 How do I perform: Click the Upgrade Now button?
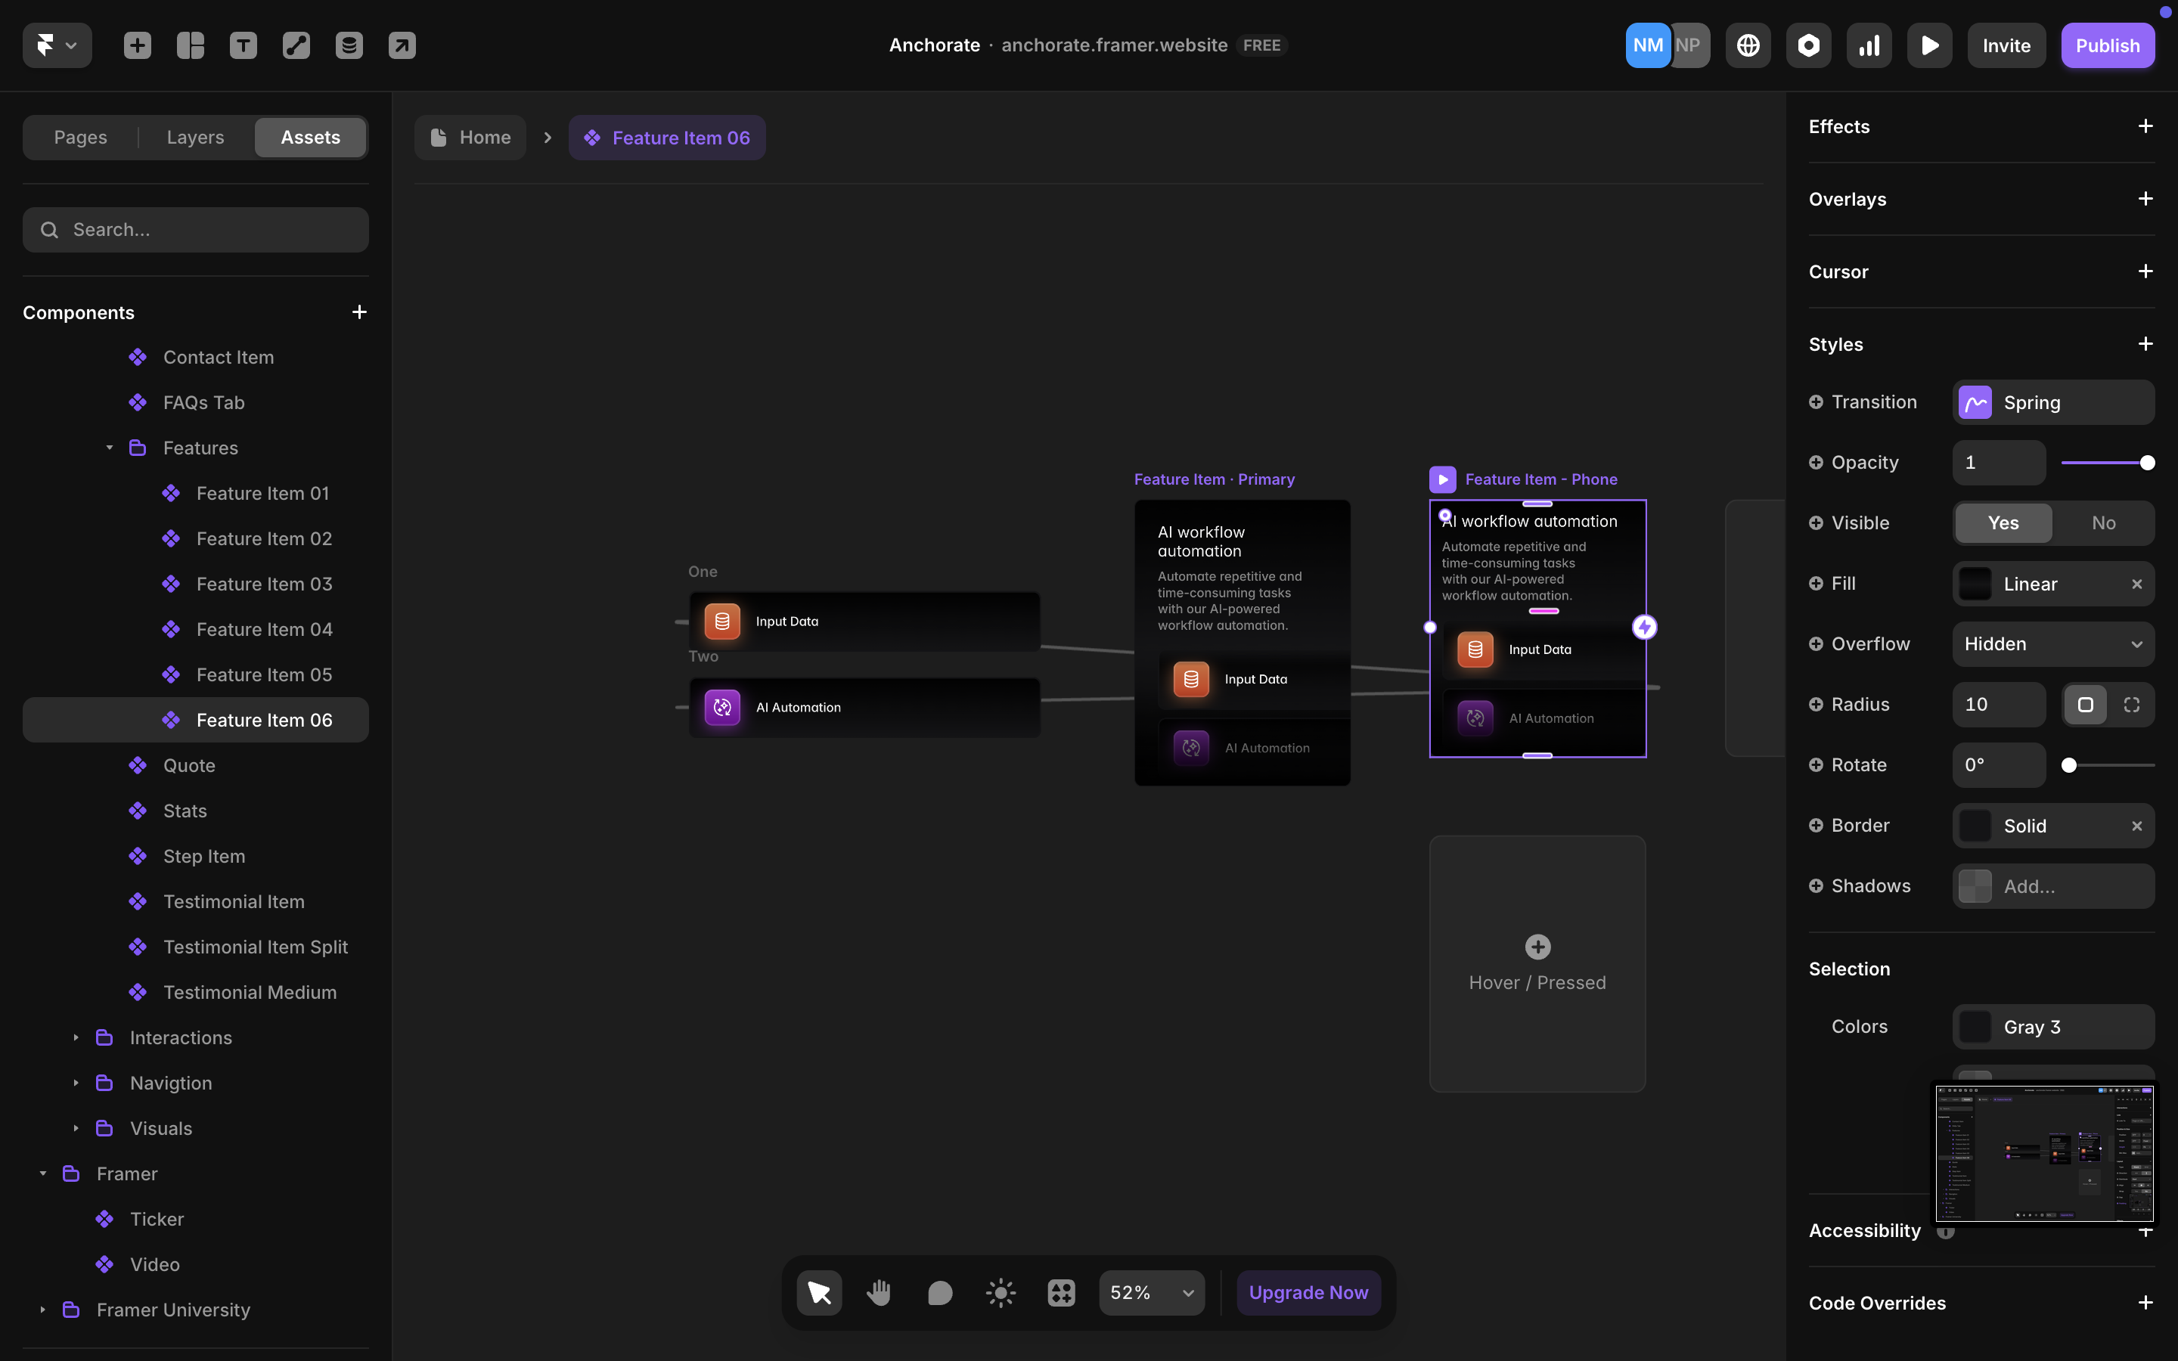tap(1308, 1291)
